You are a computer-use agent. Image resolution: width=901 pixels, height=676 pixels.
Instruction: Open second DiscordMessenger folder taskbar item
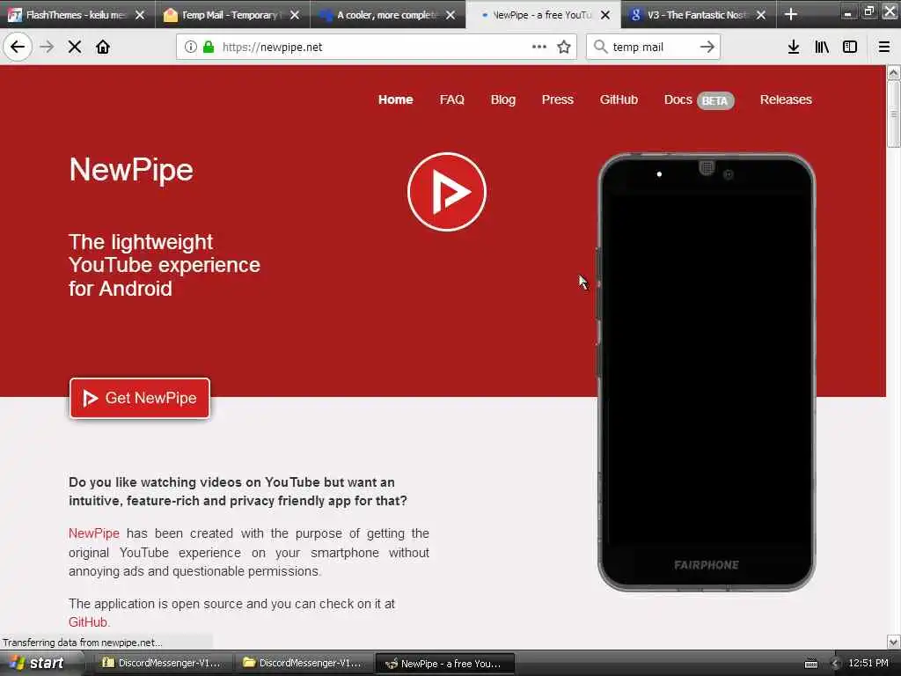pyautogui.click(x=303, y=663)
